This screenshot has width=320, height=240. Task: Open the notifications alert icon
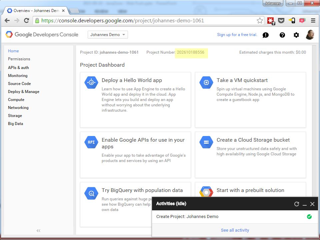coord(266,35)
